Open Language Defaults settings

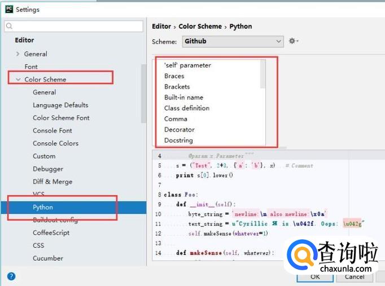click(x=60, y=105)
